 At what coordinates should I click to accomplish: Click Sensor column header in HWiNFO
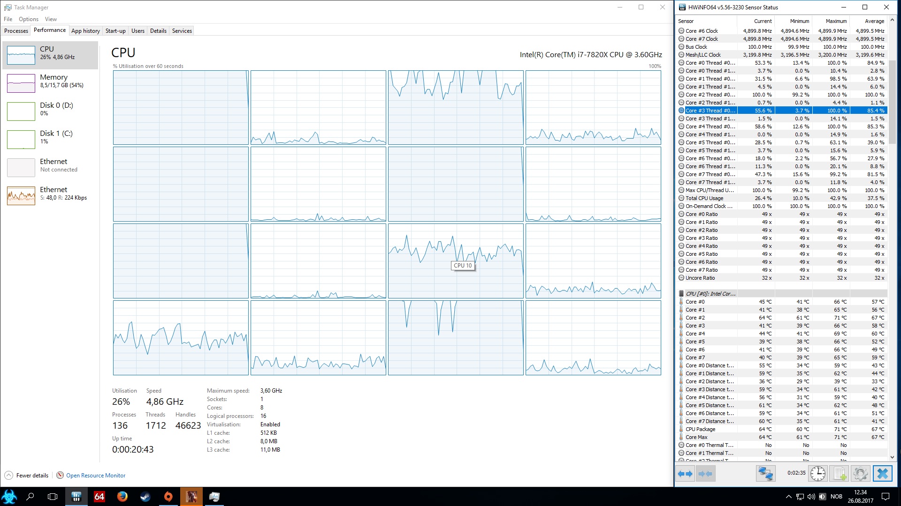tap(706, 21)
